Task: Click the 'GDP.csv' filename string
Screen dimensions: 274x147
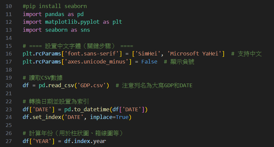Action: coord(92,85)
